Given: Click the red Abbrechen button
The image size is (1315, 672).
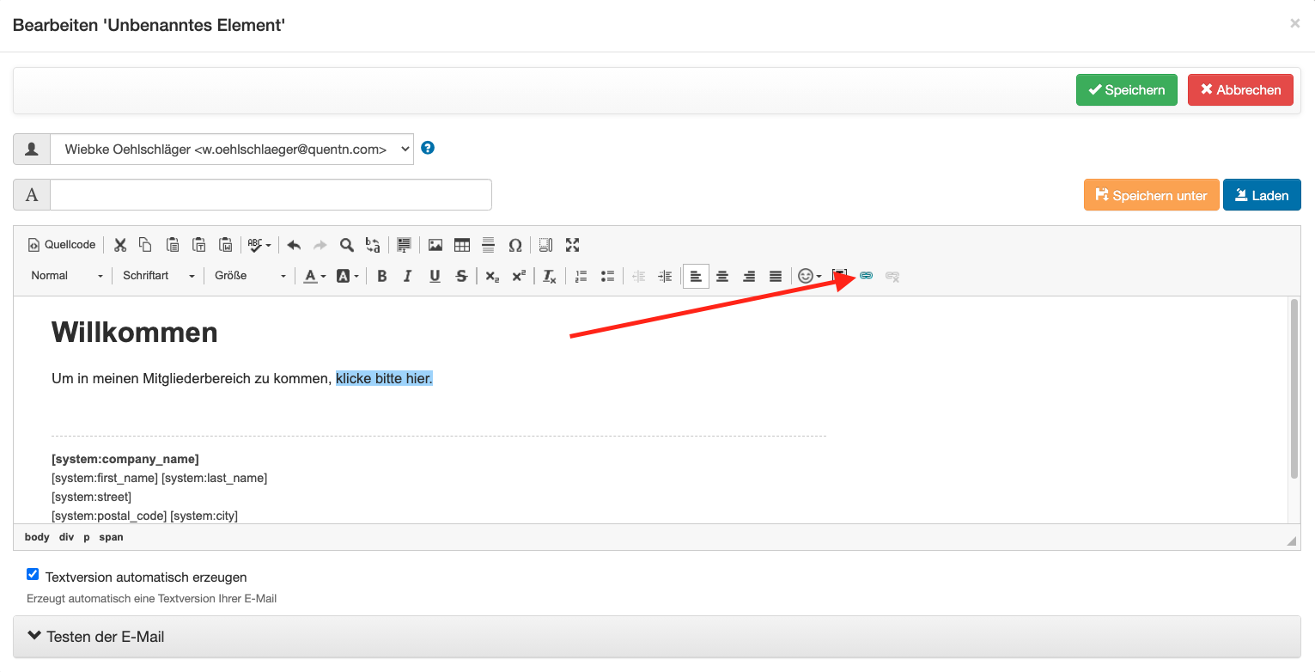Looking at the screenshot, I should (1240, 89).
